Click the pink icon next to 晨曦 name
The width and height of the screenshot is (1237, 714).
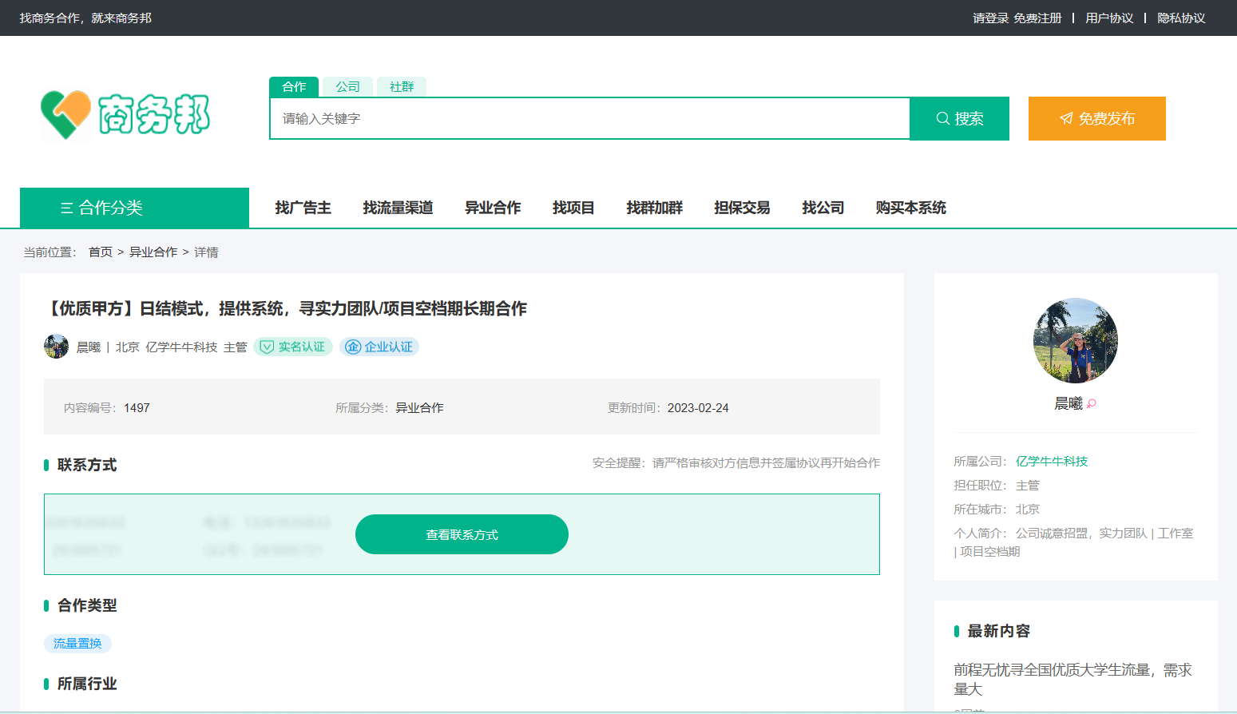[x=1092, y=404]
